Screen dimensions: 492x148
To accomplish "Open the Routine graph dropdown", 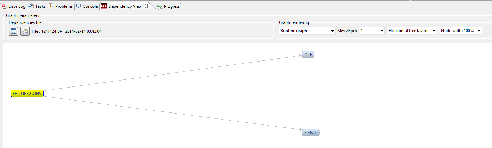I will [307, 31].
